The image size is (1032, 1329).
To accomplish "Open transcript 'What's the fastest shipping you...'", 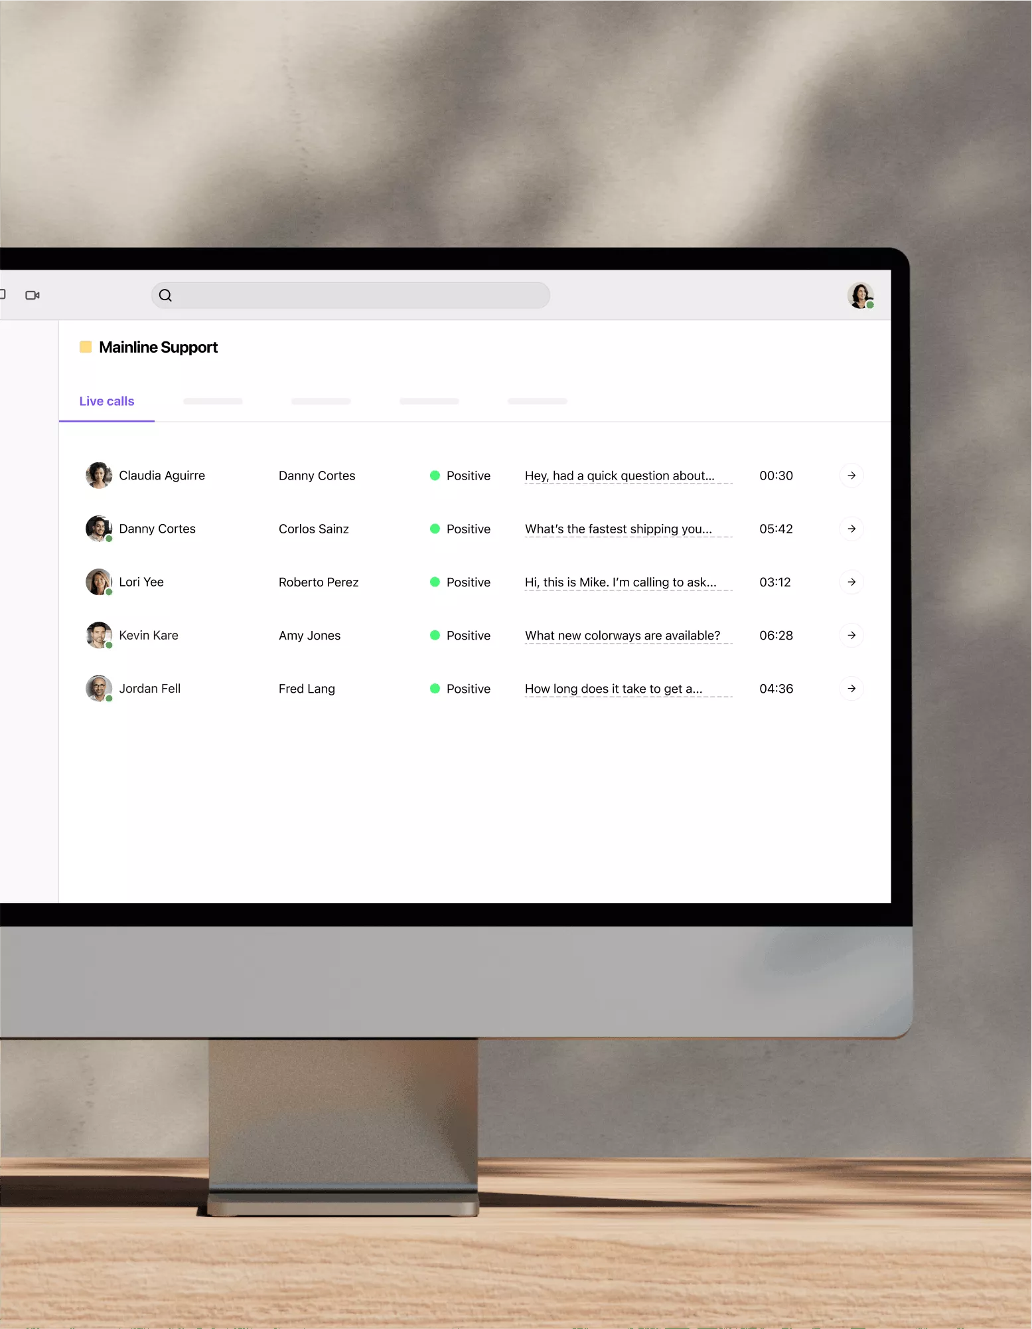I will pos(619,529).
